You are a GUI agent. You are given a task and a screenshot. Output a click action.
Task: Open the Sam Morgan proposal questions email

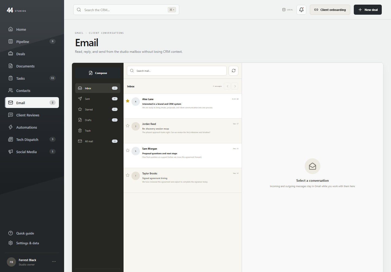click(x=183, y=156)
